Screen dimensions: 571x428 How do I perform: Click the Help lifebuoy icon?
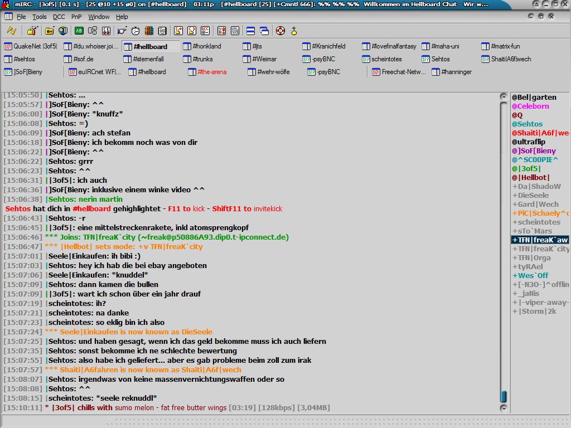pyautogui.click(x=280, y=31)
